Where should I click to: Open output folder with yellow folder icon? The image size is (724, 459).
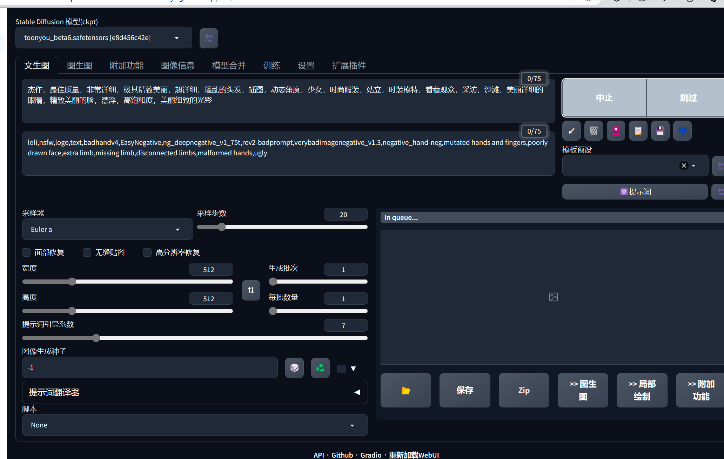pyautogui.click(x=405, y=390)
